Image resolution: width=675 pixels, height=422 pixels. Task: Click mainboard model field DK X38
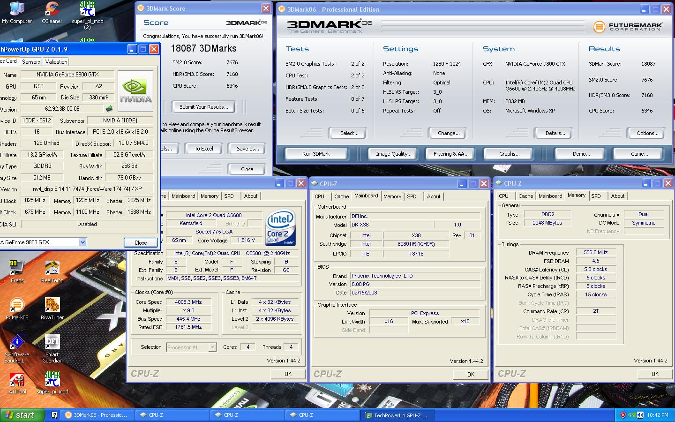pyautogui.click(x=392, y=225)
